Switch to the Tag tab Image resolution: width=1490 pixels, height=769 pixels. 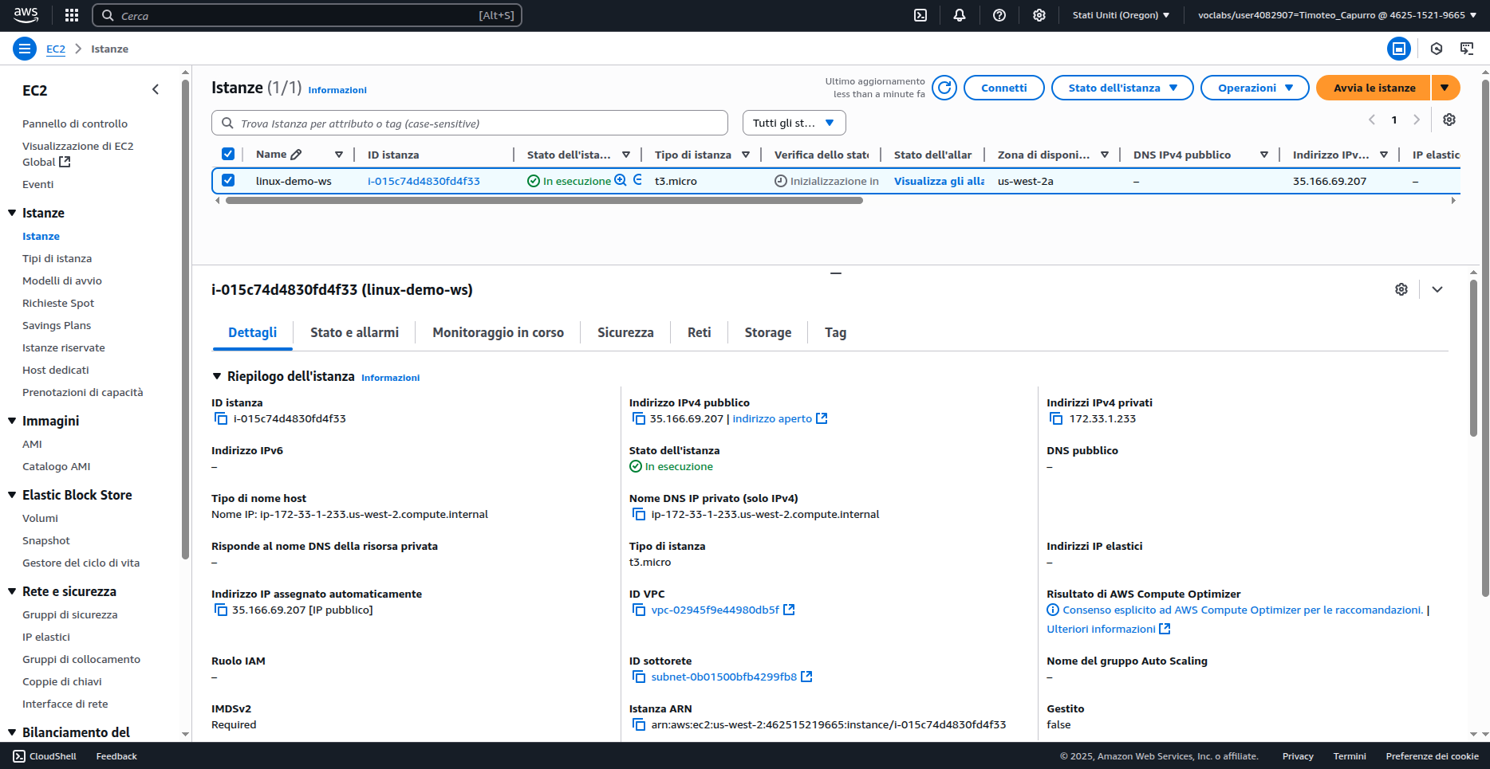pyautogui.click(x=835, y=332)
